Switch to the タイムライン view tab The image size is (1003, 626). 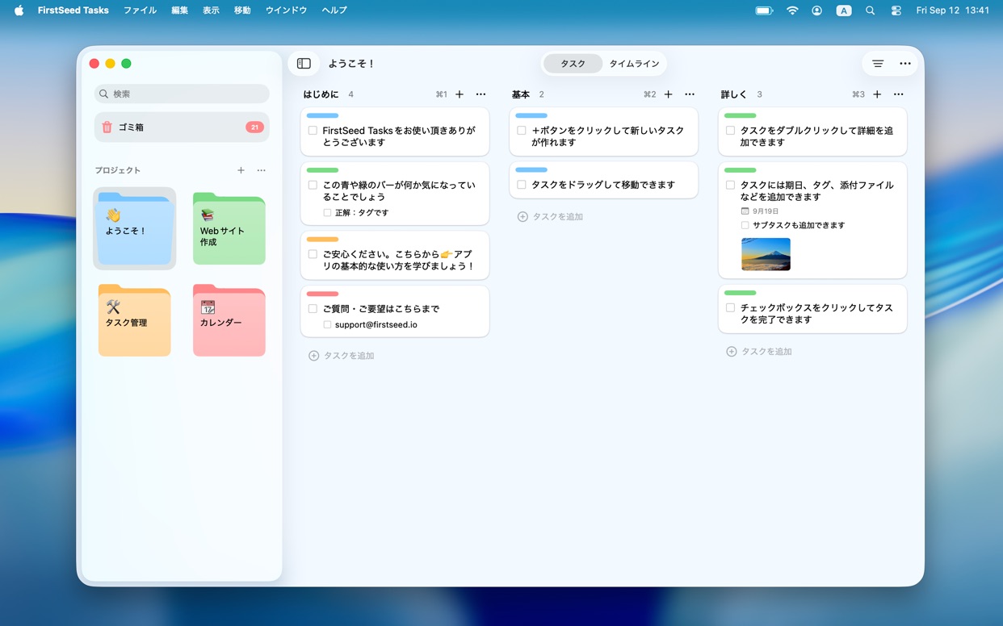point(634,64)
